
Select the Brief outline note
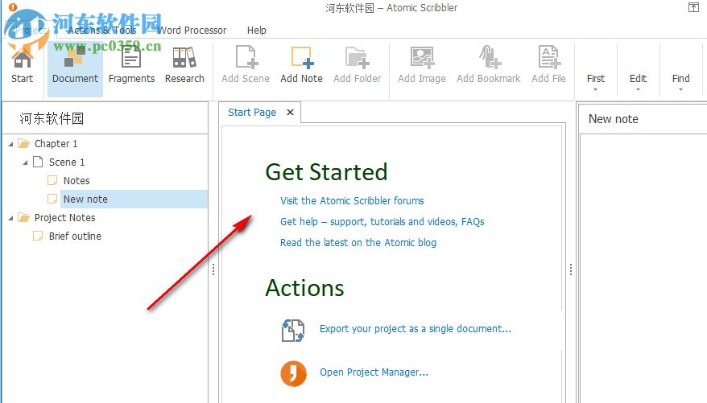pos(75,236)
